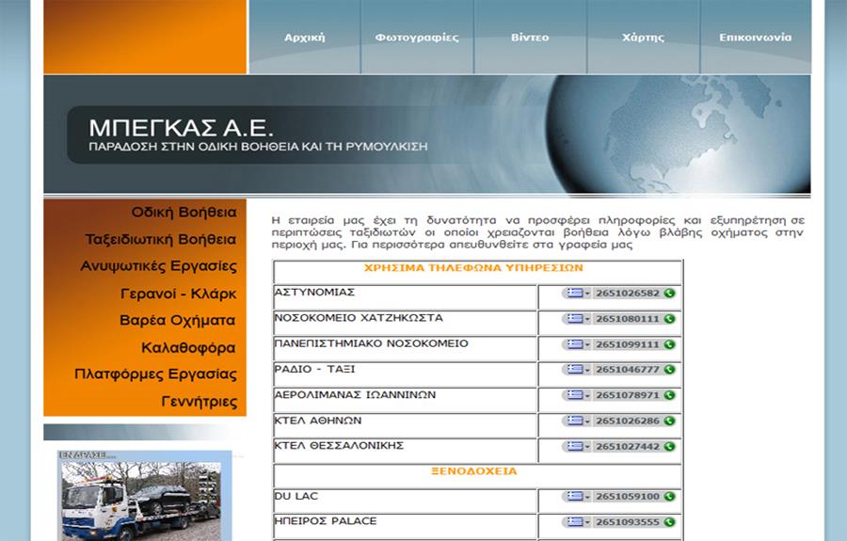Click the ΚΤΕΛ ΘΕΣΣΑΛΟΝΙΚΗΣ table cell
The height and width of the screenshot is (541, 847).
click(x=405, y=451)
